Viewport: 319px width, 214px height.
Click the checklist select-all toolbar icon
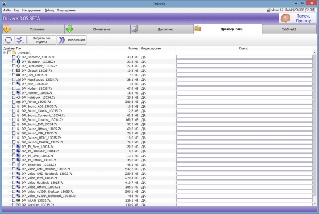pos(21,40)
